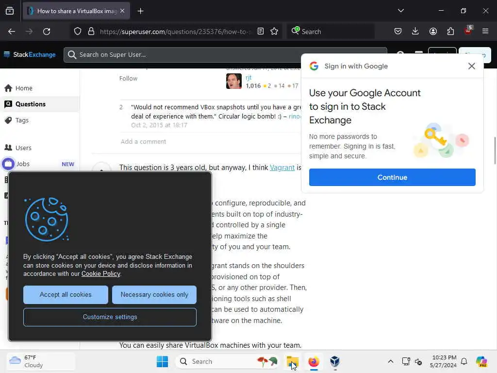
Task: Show hidden tray icons chevron
Action: point(391,361)
